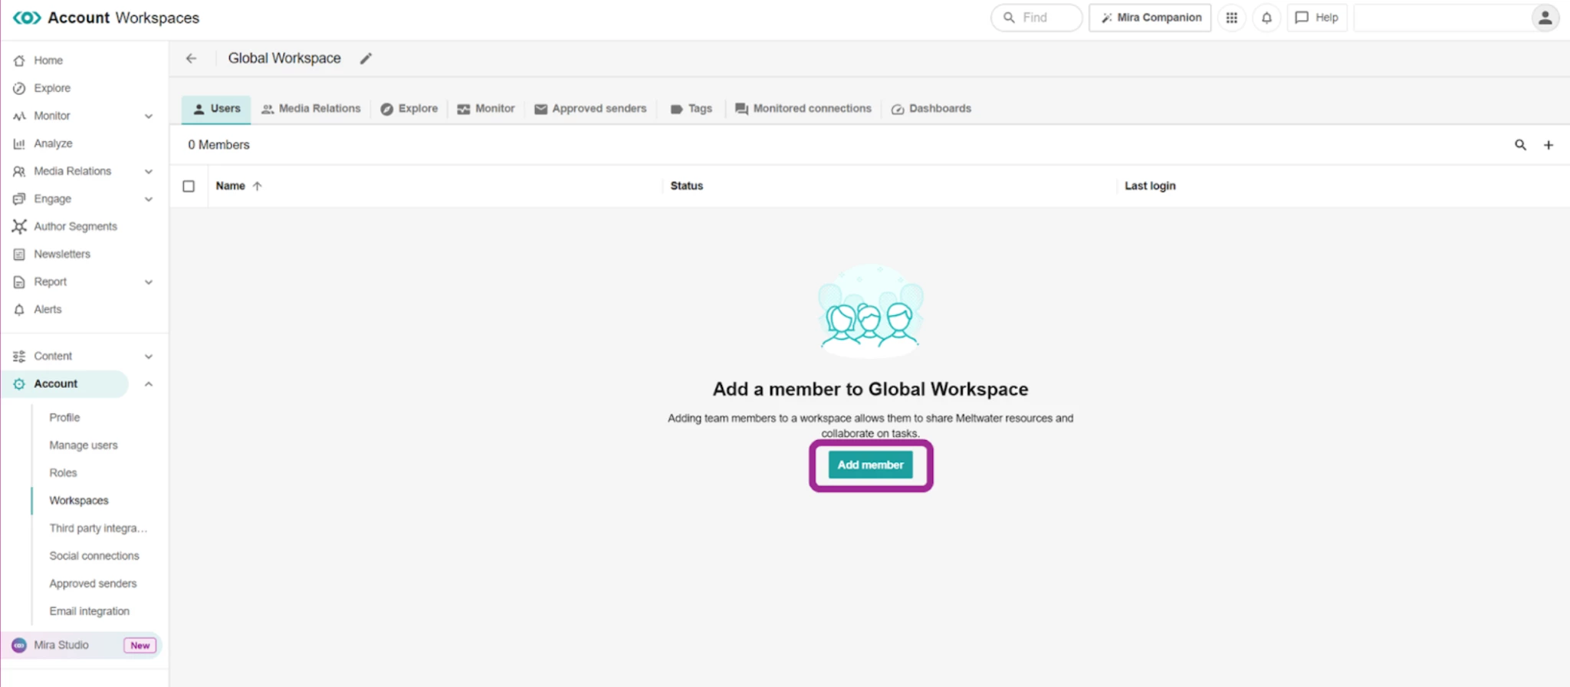Select all members checkbox in header
The image size is (1570, 687).
point(189,186)
